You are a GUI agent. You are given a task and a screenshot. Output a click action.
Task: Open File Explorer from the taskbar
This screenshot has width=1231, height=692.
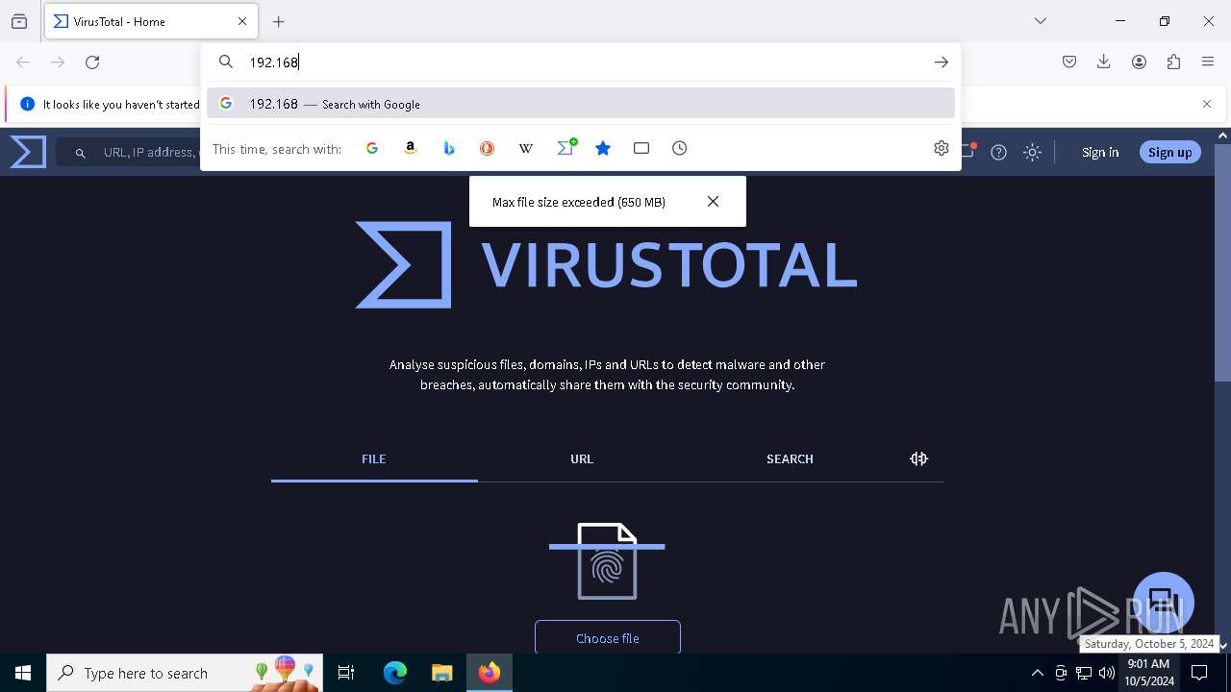[441, 673]
